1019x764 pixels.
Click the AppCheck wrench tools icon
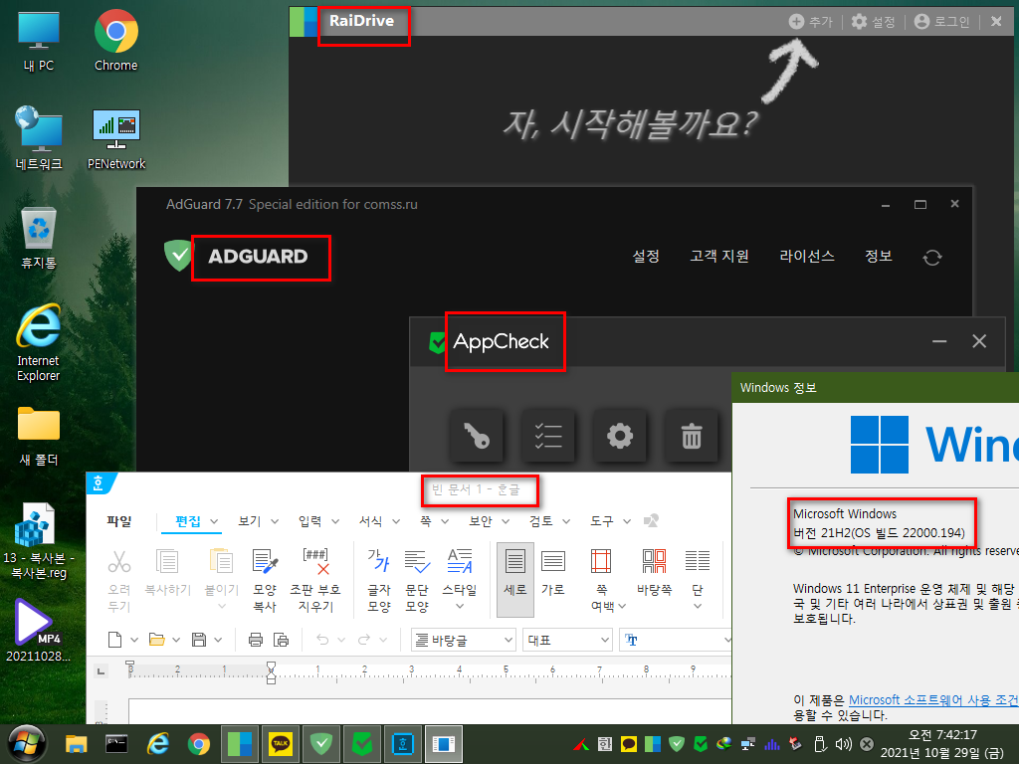[477, 436]
